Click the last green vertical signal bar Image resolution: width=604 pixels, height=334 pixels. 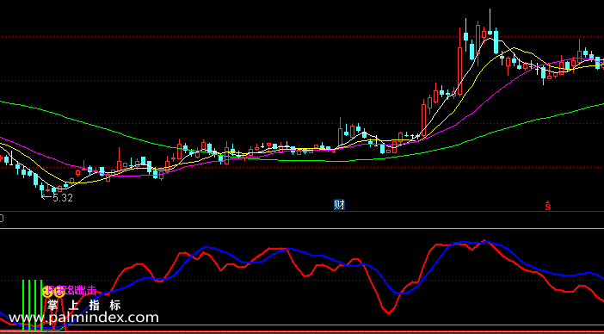click(41, 306)
